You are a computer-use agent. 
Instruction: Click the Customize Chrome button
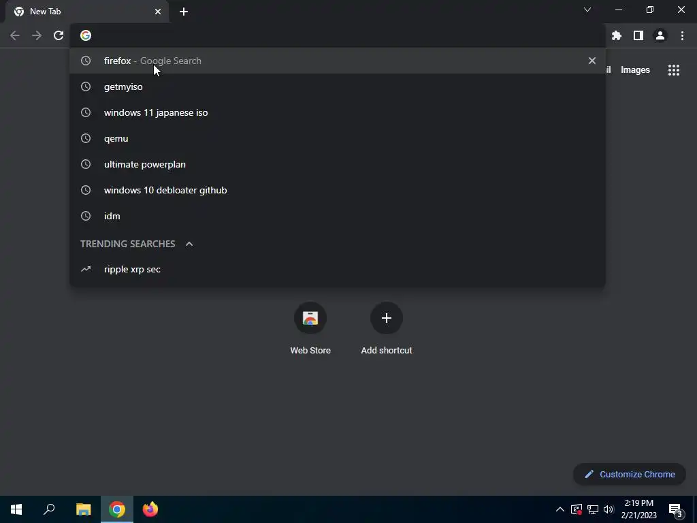click(x=630, y=474)
